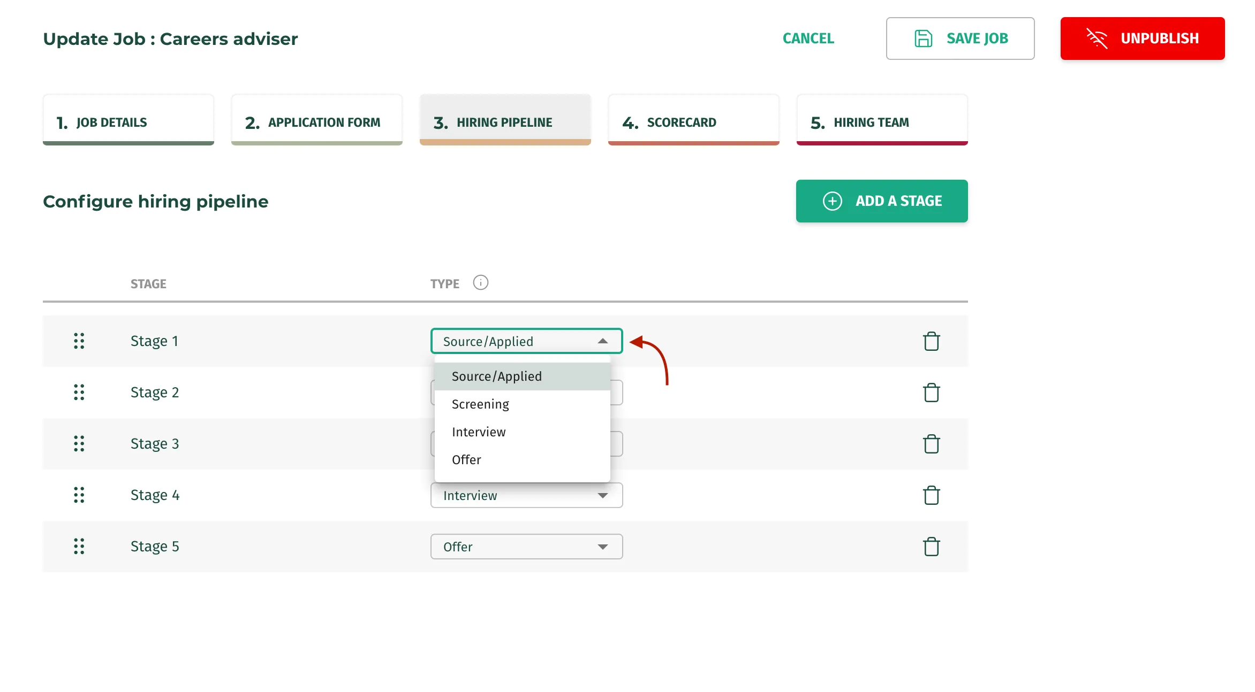Delete Stage 4 using trash icon

pos(931,495)
